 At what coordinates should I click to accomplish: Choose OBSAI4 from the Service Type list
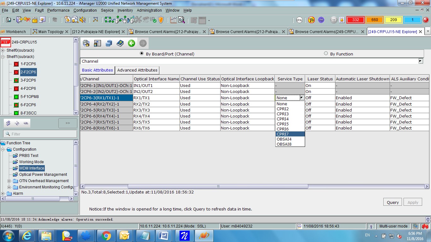click(x=290, y=139)
